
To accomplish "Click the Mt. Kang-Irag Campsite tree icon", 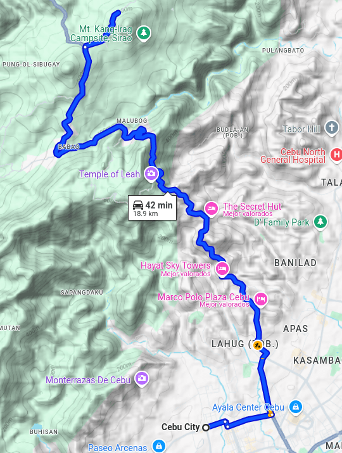I will [144, 33].
